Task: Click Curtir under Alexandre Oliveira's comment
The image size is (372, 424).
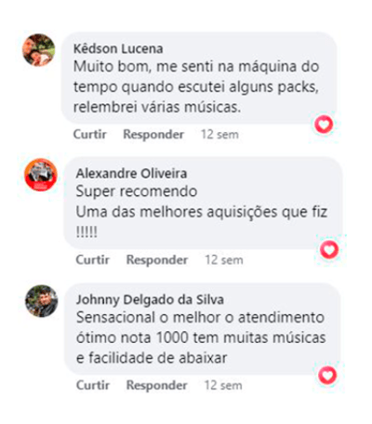Action: 93,259
